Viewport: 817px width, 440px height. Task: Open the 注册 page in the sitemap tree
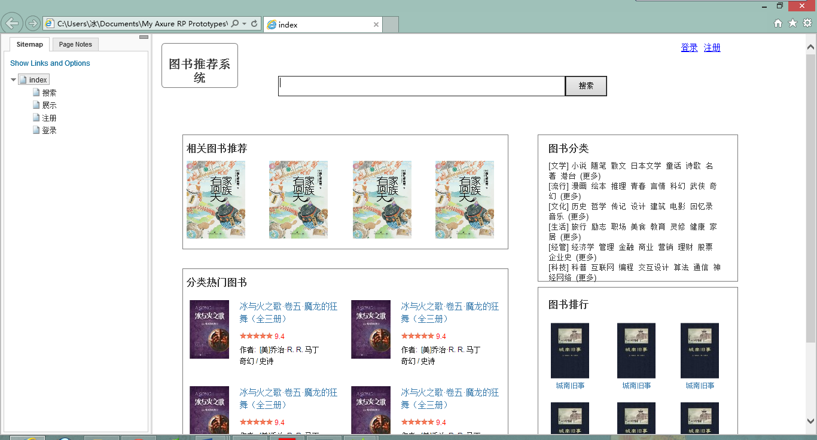(49, 118)
